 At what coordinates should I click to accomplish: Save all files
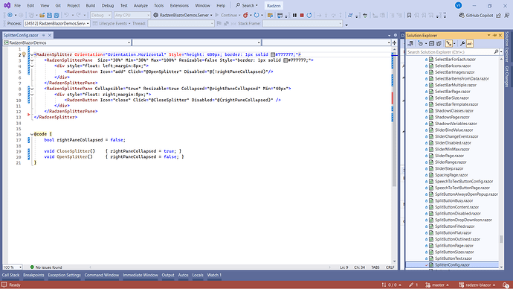point(57,15)
